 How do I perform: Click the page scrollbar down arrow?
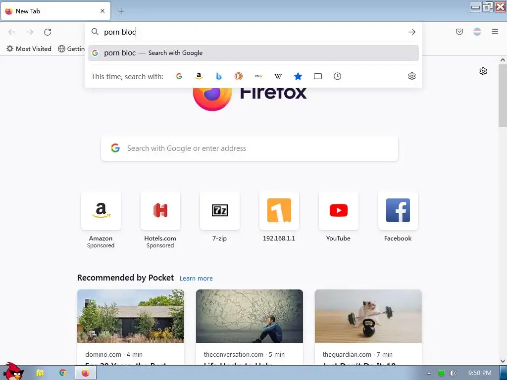tap(503, 361)
